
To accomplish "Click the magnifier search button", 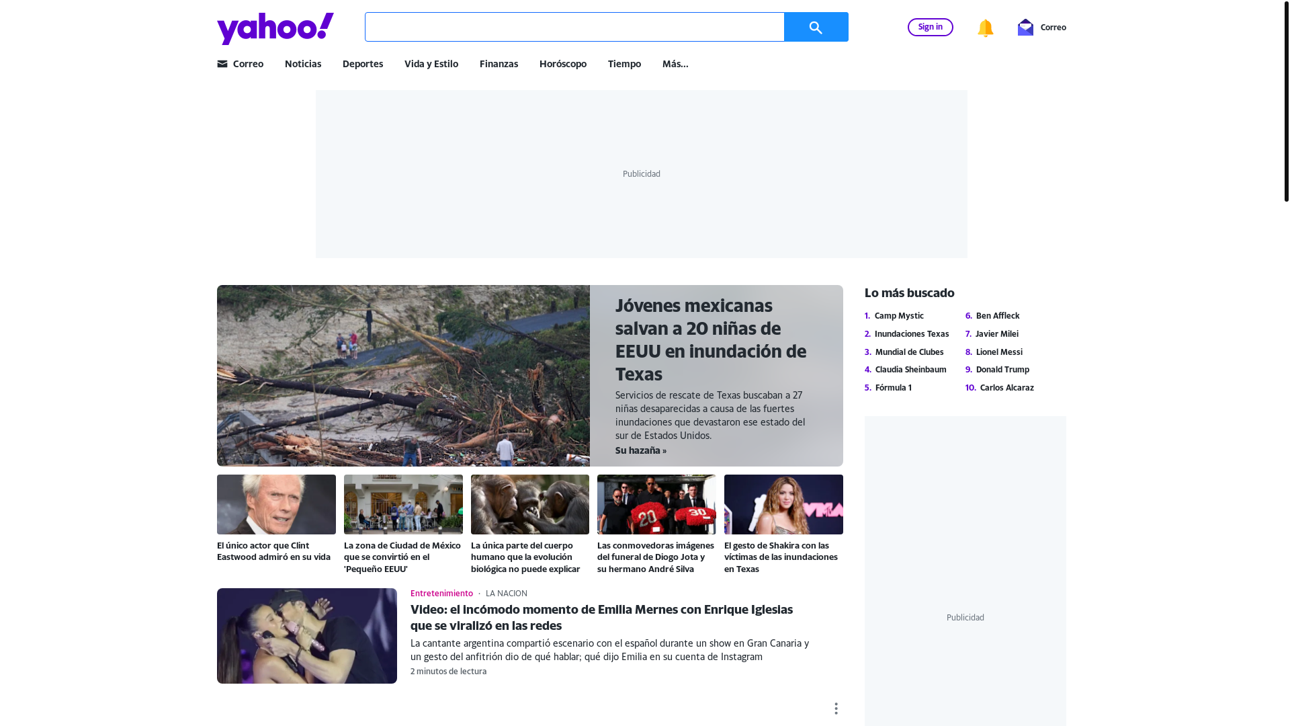I will point(816,27).
